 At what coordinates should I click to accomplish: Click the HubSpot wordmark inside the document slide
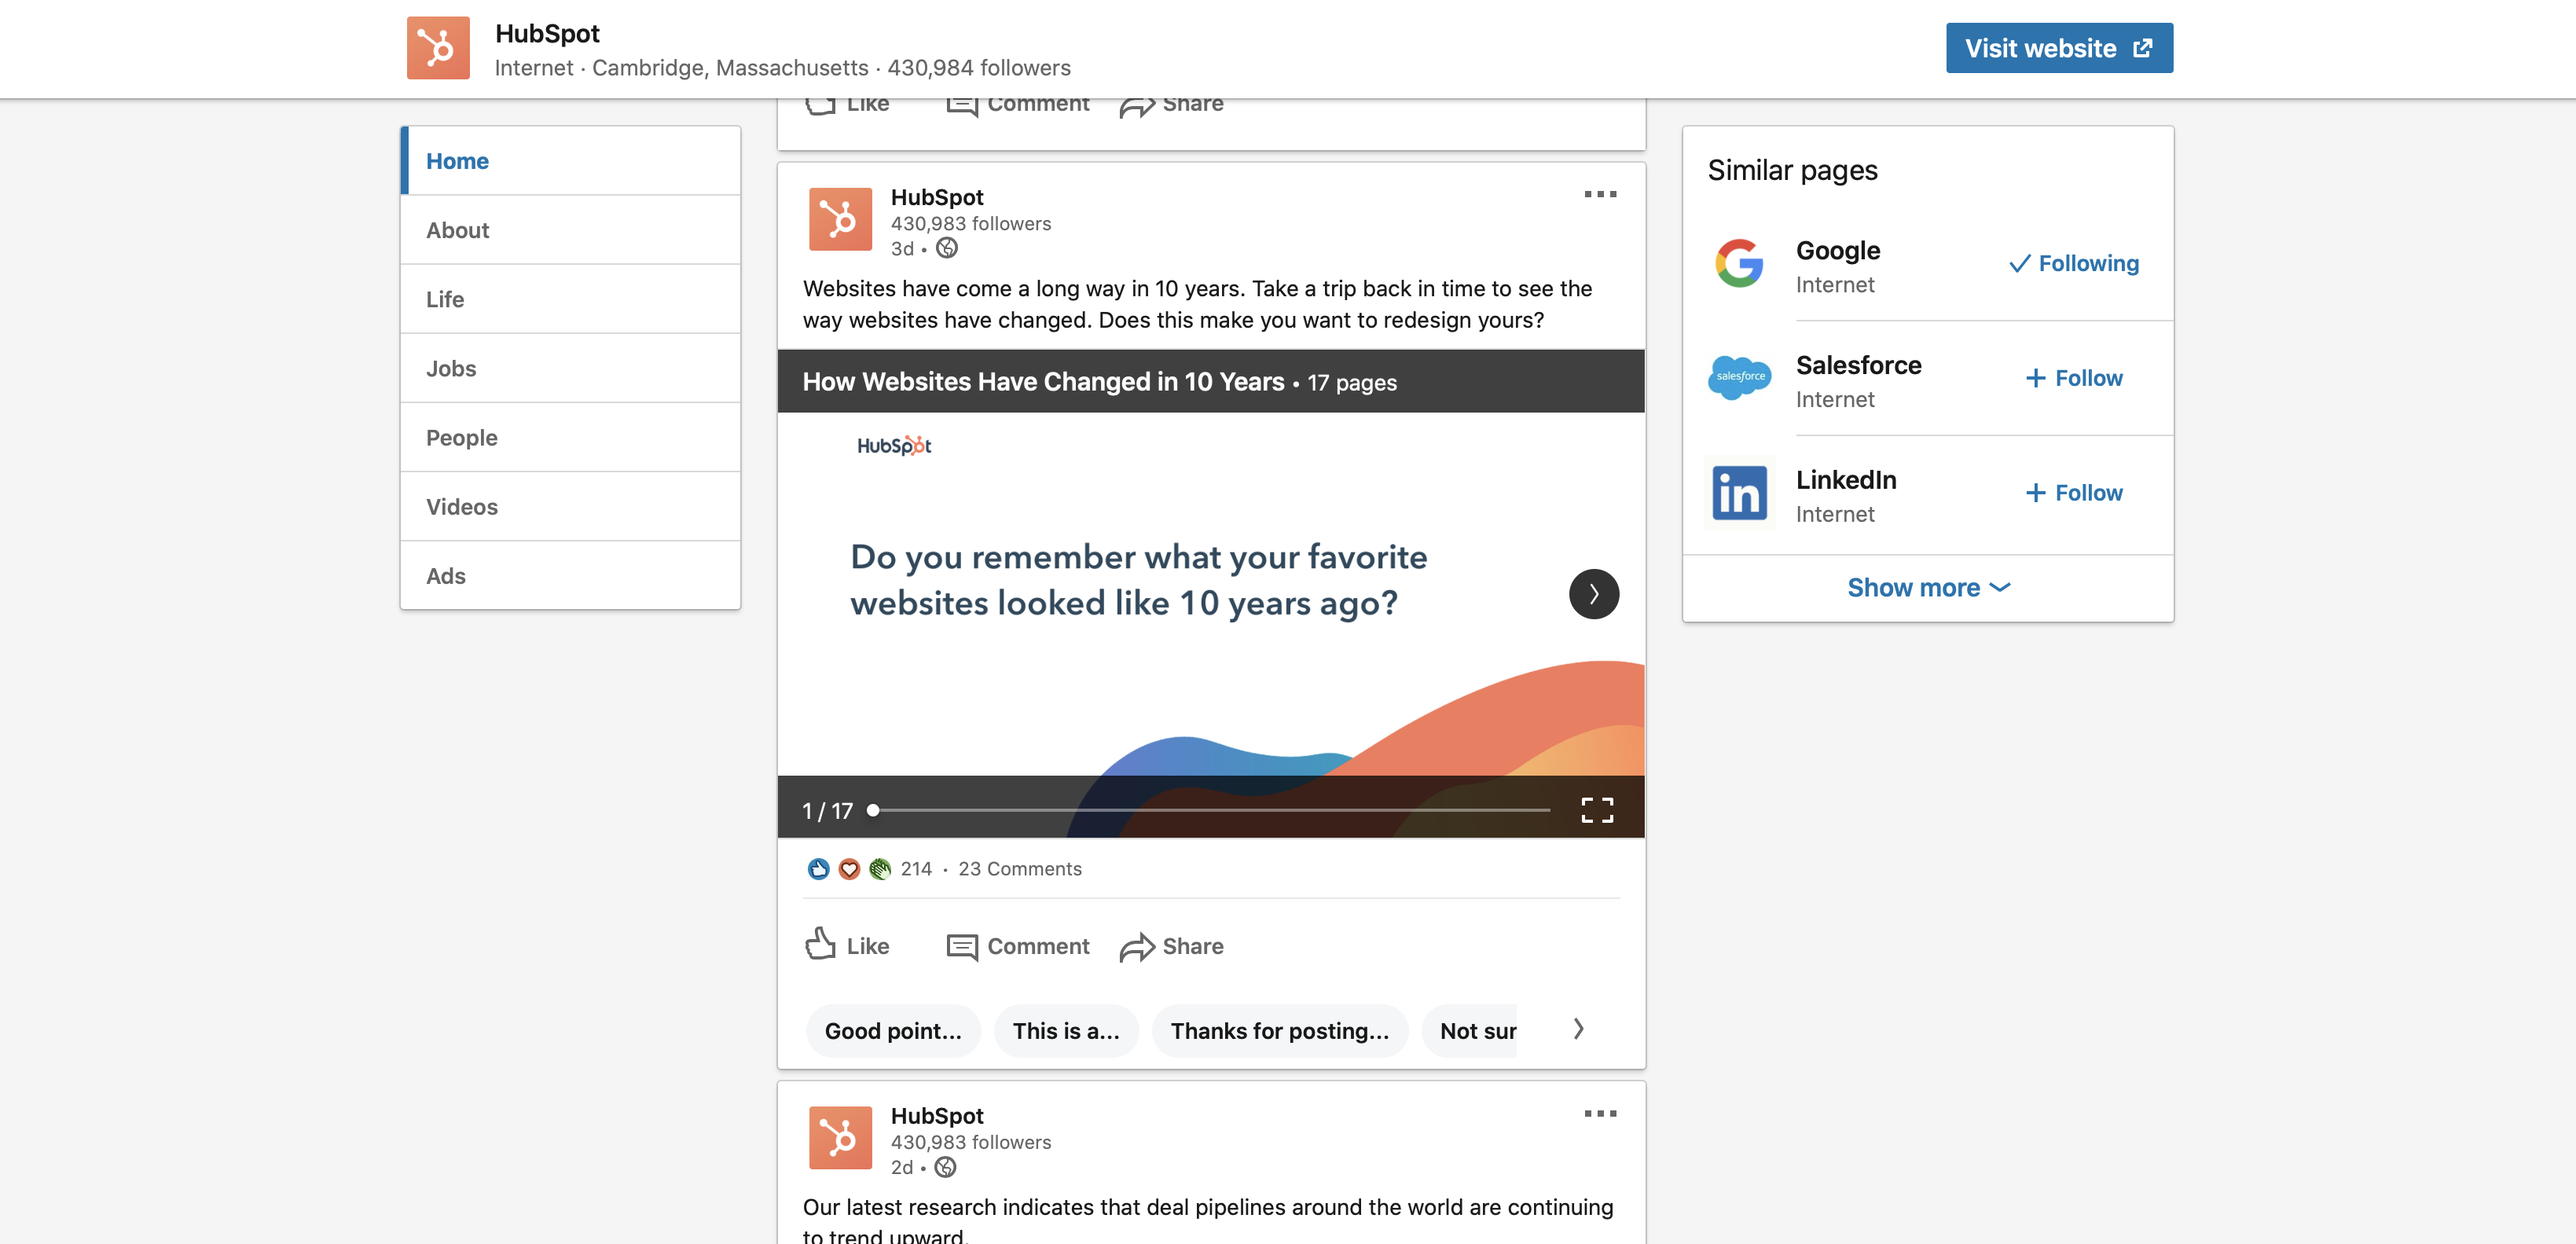pos(894,446)
